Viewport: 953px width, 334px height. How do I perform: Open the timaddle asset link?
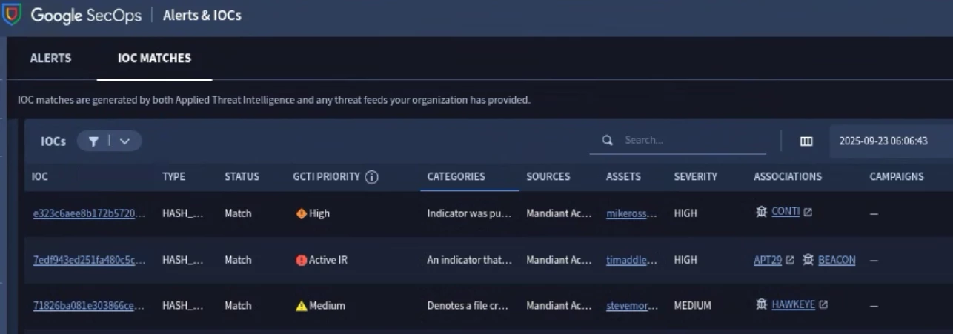tap(631, 260)
